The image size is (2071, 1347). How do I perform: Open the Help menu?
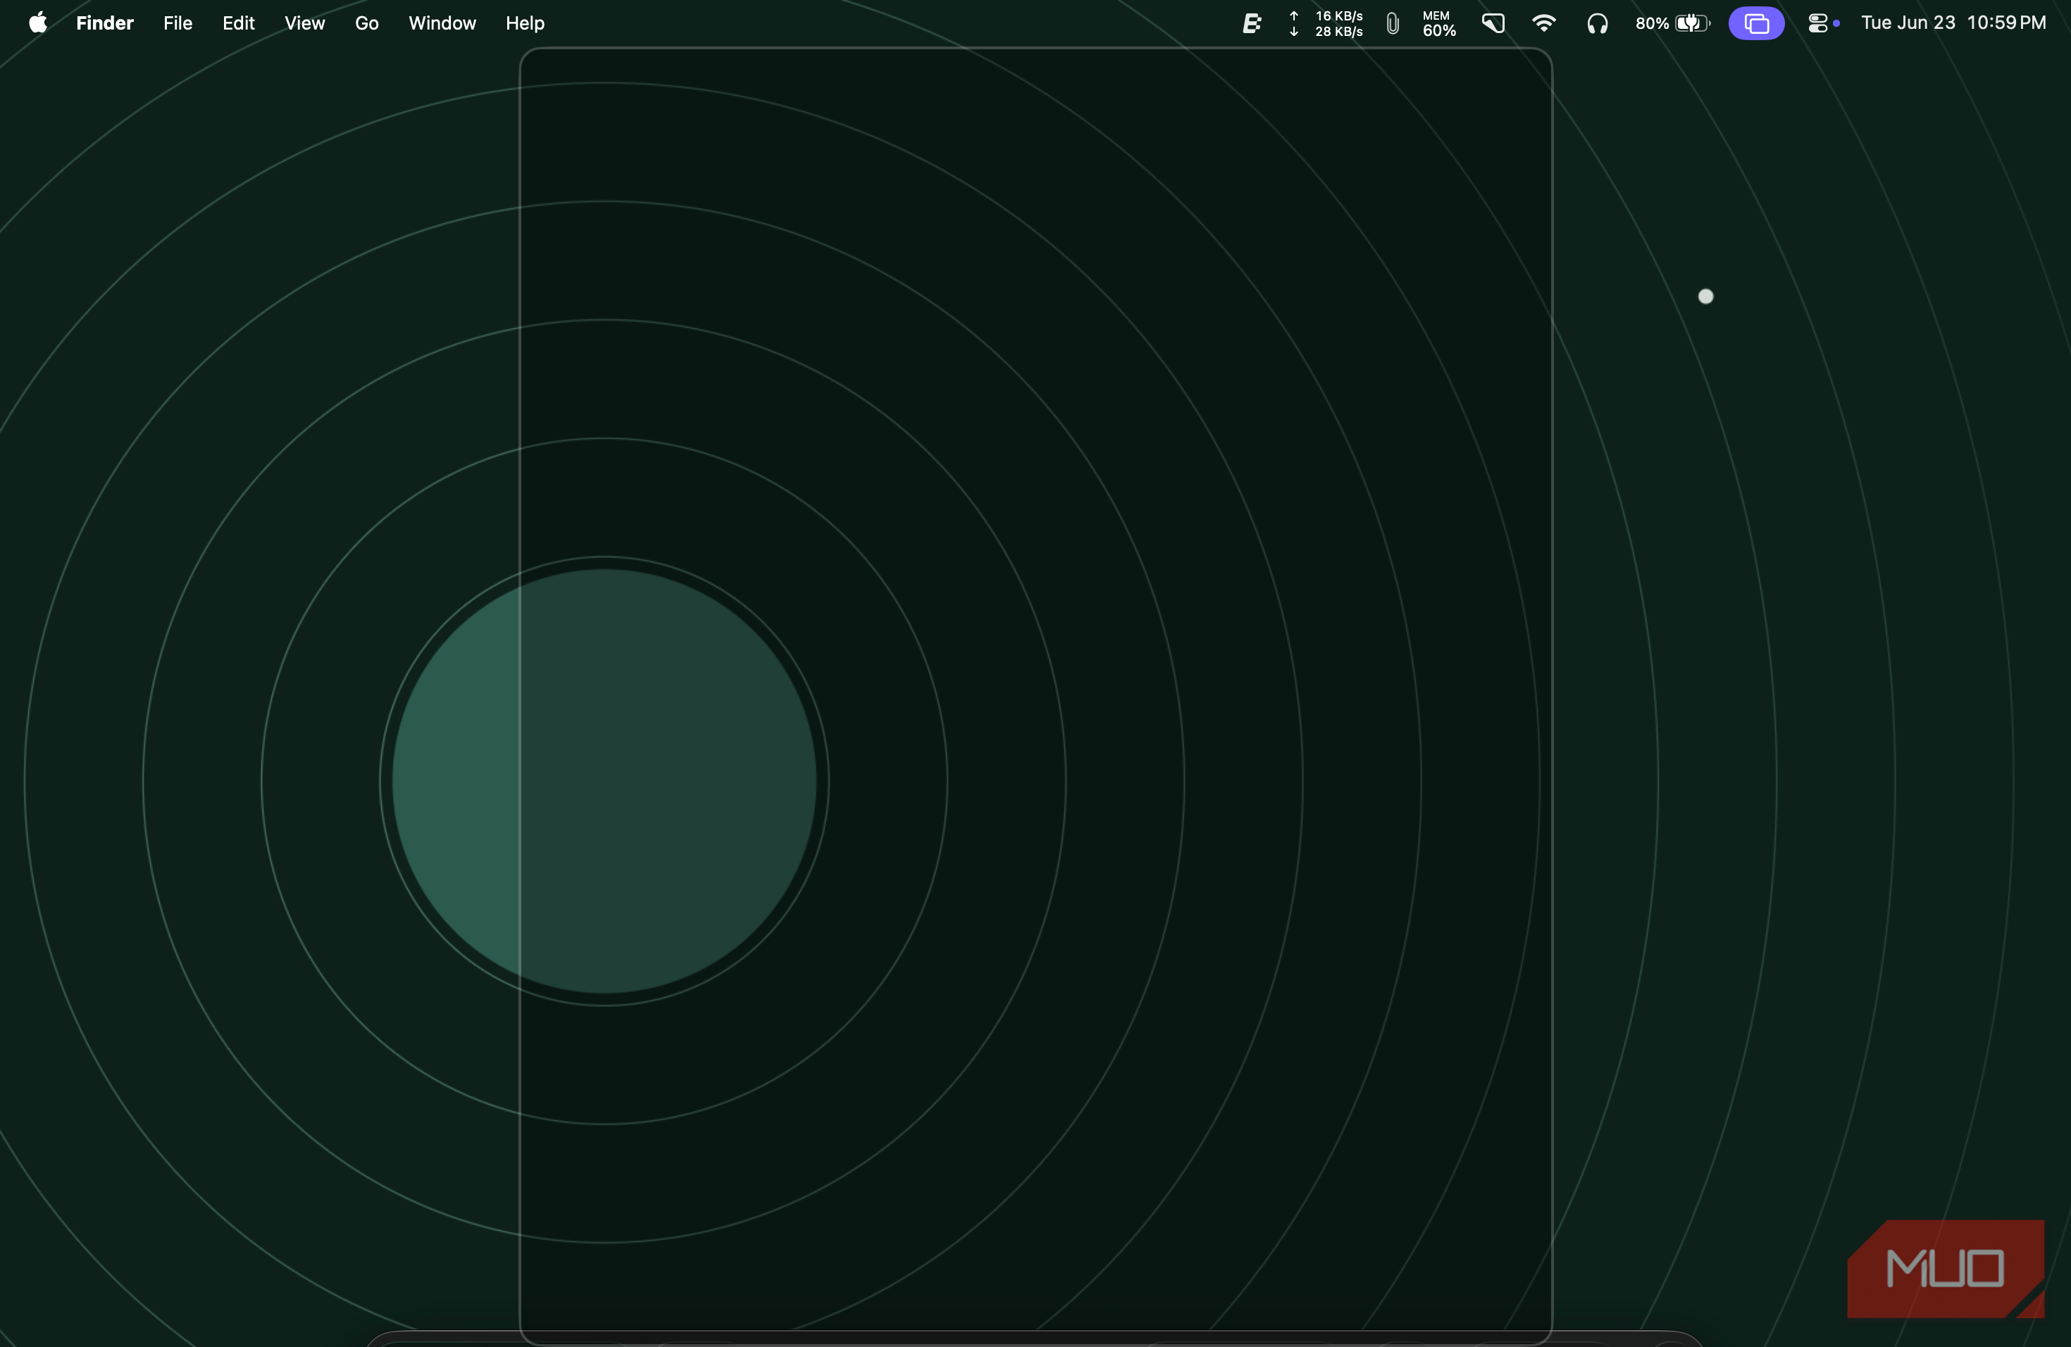point(525,23)
